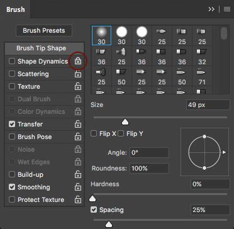
Task: Click the Size slider handle
Action: tap(125, 122)
